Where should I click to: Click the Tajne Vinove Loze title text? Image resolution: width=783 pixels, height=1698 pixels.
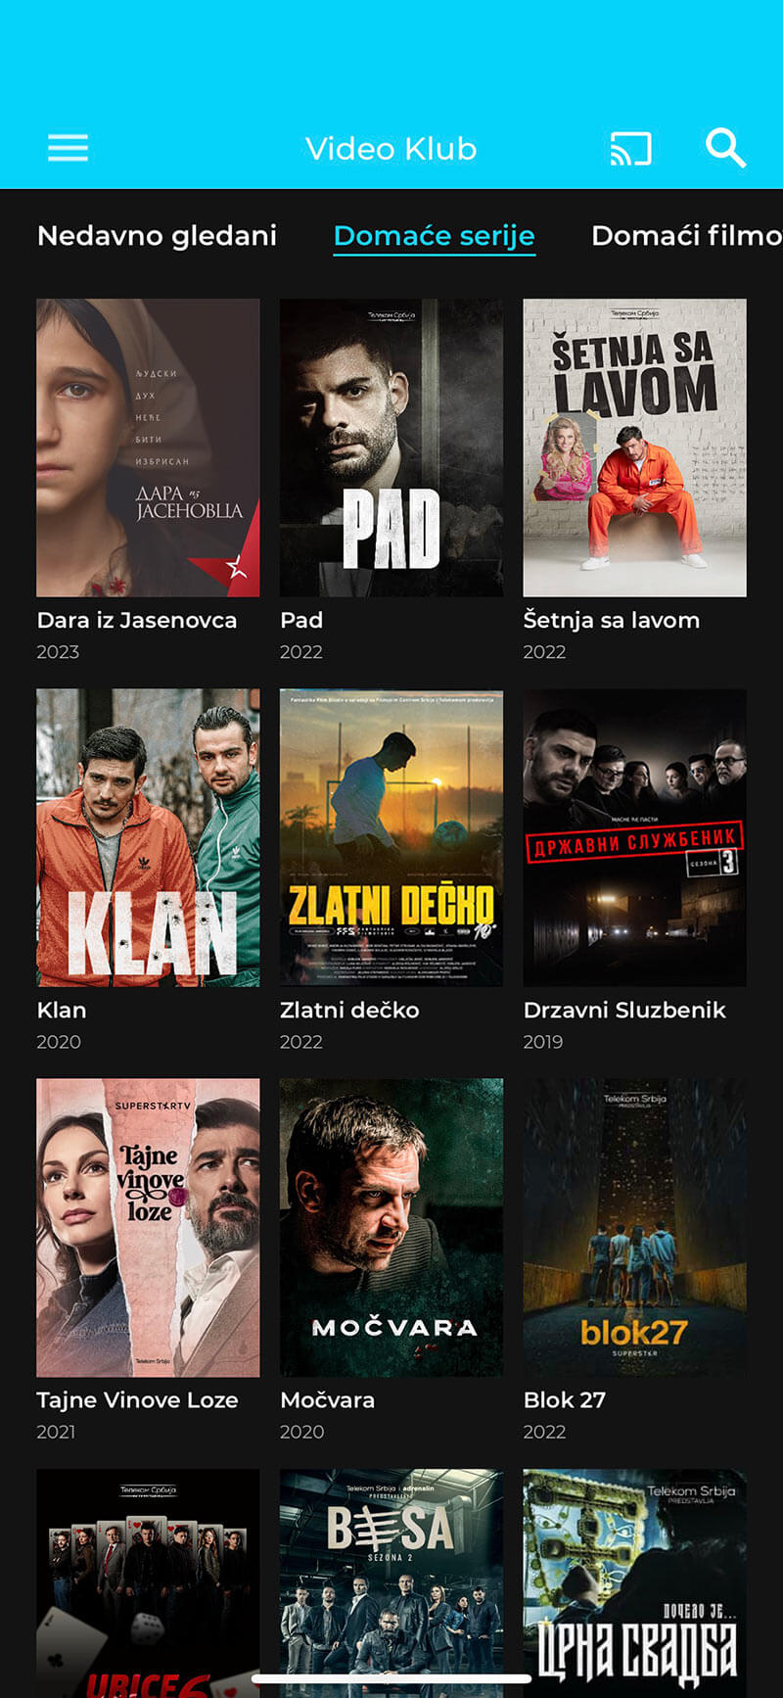coord(137,1400)
